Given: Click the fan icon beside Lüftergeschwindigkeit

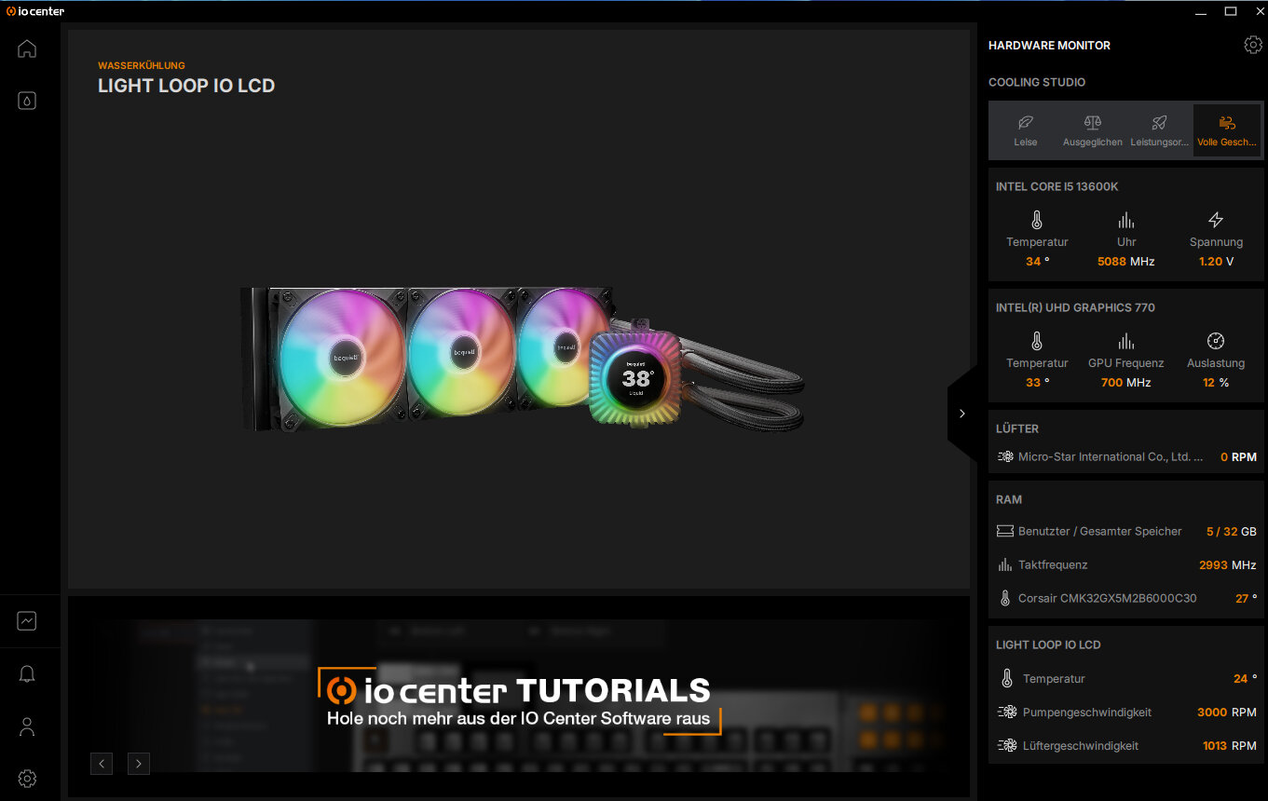Looking at the screenshot, I should click(1006, 746).
